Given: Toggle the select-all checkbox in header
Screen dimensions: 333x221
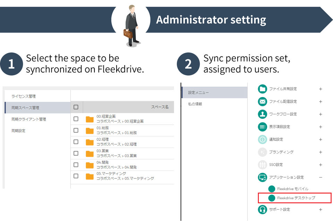Looking at the screenshot, I should [x=76, y=107].
